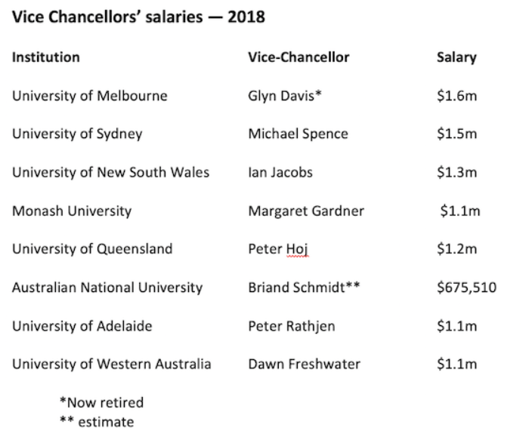Click the 'Vice-Chancellor' column header

point(299,57)
